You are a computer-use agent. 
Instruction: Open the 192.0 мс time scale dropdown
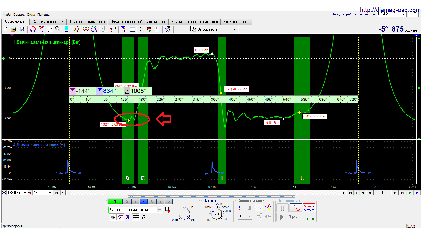pyautogui.click(x=25, y=193)
